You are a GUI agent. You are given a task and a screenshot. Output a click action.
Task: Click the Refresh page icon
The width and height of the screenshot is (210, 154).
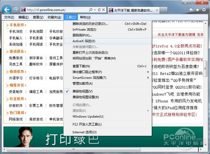[x=99, y=10]
